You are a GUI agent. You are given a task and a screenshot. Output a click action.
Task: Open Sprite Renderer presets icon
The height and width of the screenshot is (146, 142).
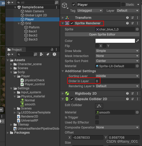click(x=132, y=23)
